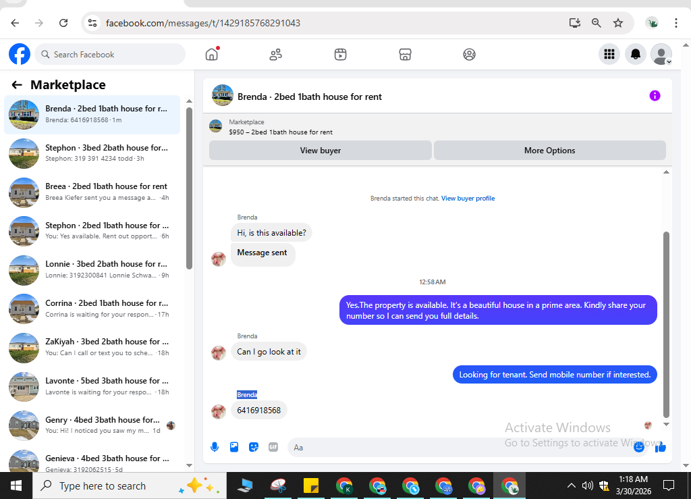Open Genieva 4bed 3bath conversation
This screenshot has width=691, height=499.
[92, 461]
